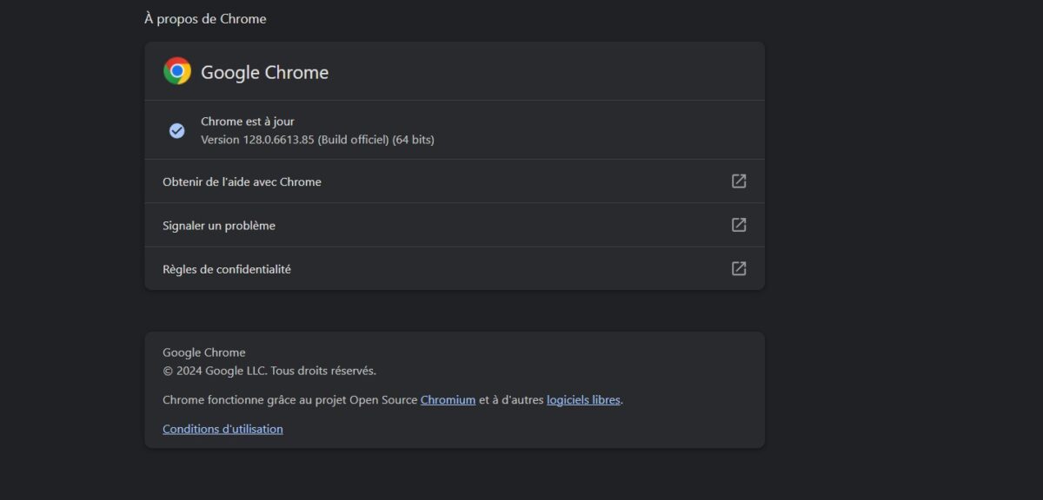Click the blue up-to-date checkmark icon
Screen dimensions: 1043x500
(176, 130)
